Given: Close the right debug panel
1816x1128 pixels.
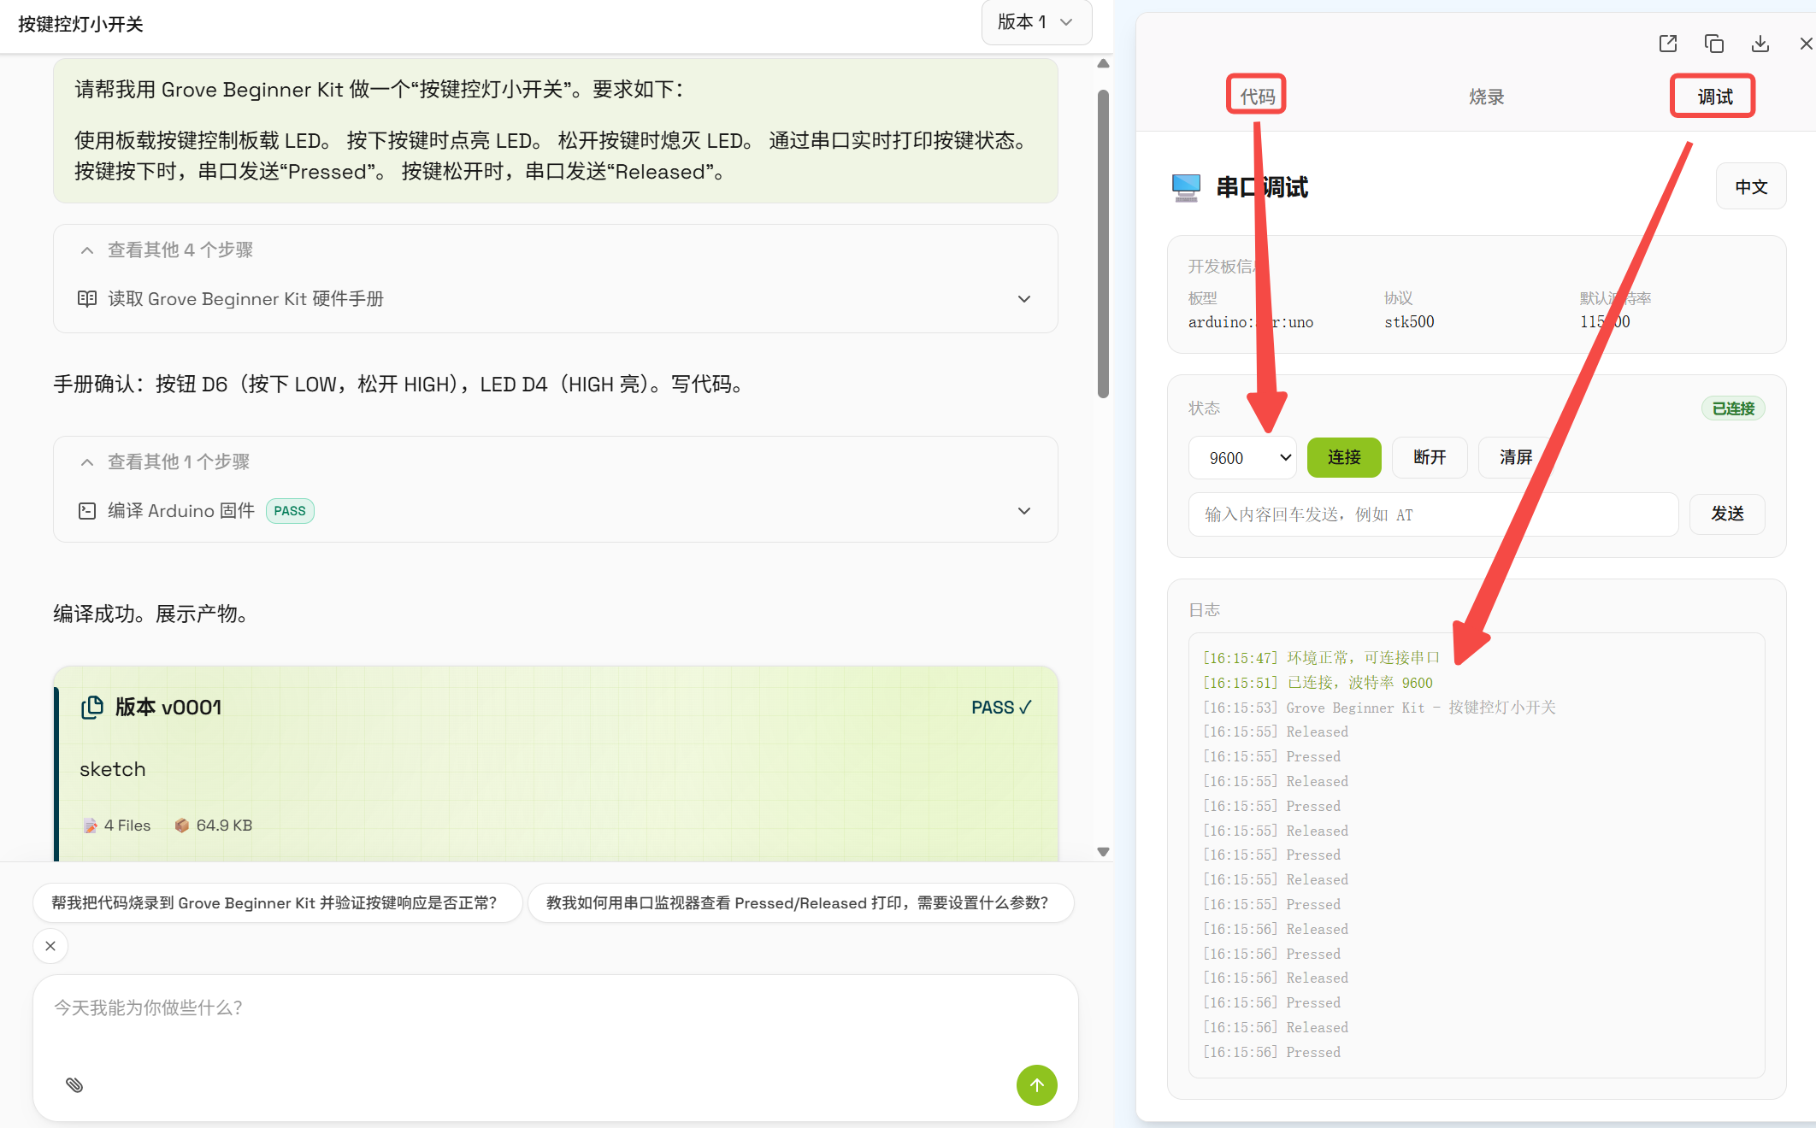Looking at the screenshot, I should point(1806,44).
